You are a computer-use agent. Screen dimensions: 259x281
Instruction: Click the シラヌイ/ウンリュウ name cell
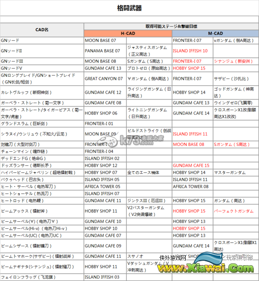tap(42, 134)
